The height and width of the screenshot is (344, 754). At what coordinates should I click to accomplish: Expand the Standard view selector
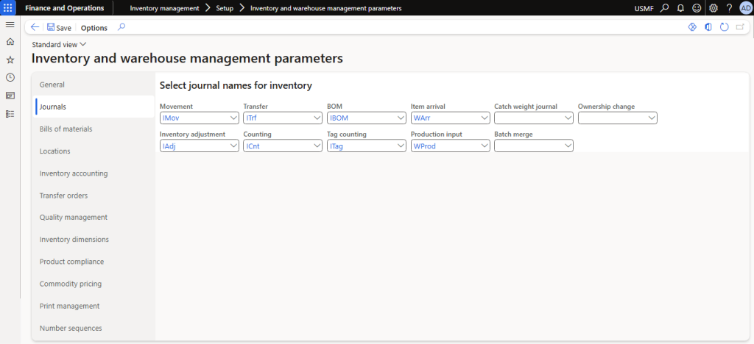click(x=59, y=45)
